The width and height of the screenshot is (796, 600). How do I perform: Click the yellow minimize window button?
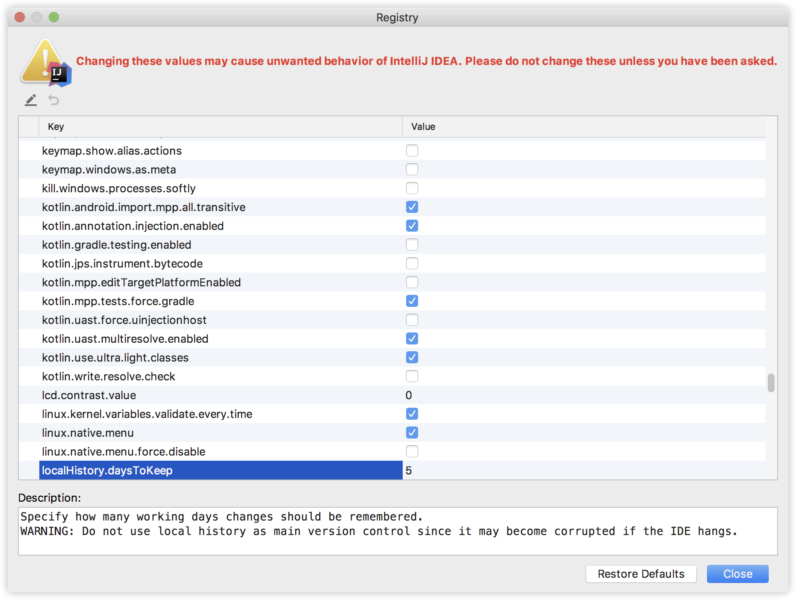(37, 17)
